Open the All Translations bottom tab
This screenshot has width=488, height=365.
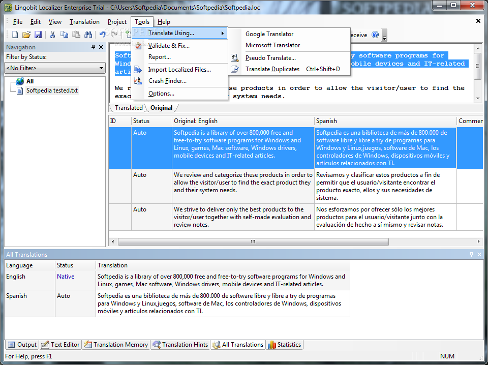[238, 345]
